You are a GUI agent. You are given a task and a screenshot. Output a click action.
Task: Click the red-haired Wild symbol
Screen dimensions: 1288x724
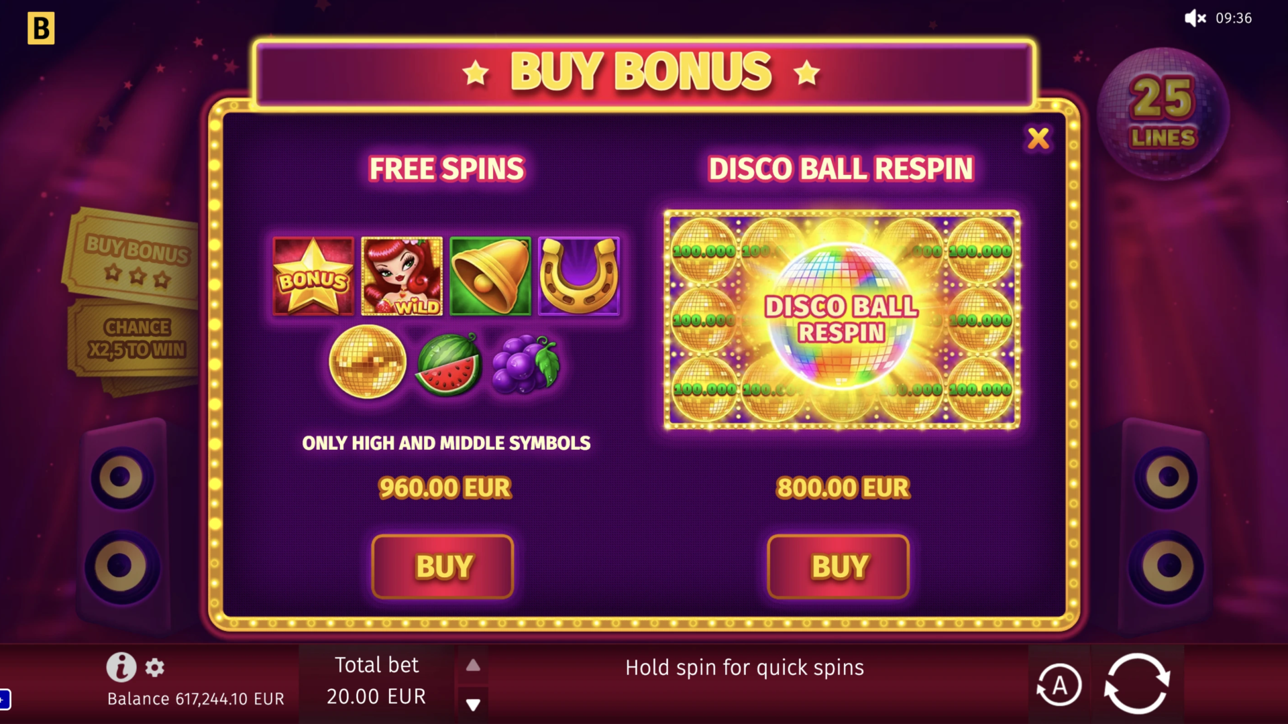402,276
